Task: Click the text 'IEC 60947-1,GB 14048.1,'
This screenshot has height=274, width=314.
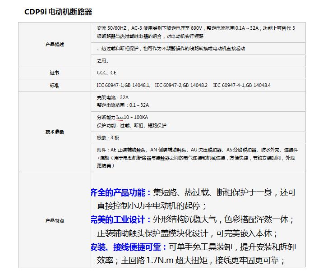Action: [123, 85]
